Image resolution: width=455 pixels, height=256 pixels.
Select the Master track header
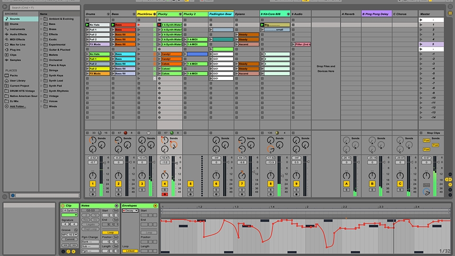coord(431,14)
